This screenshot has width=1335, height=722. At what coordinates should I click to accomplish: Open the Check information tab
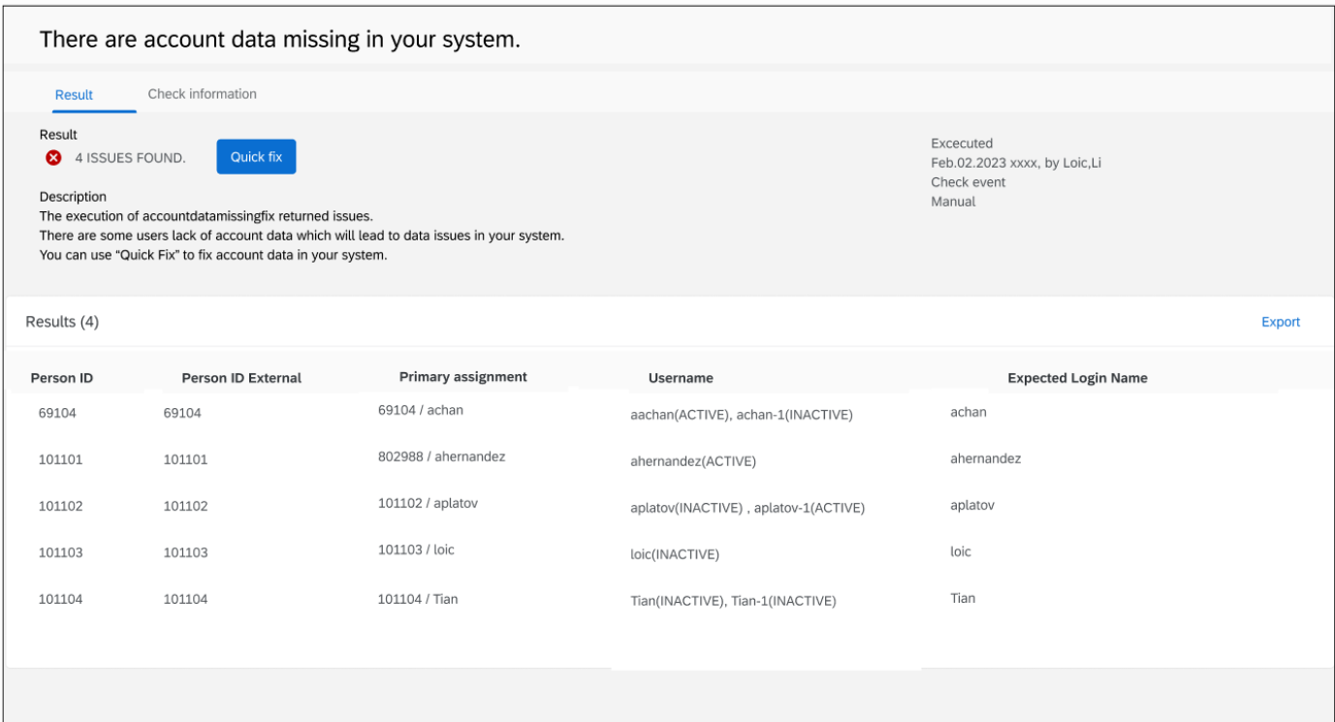pyautogui.click(x=202, y=94)
